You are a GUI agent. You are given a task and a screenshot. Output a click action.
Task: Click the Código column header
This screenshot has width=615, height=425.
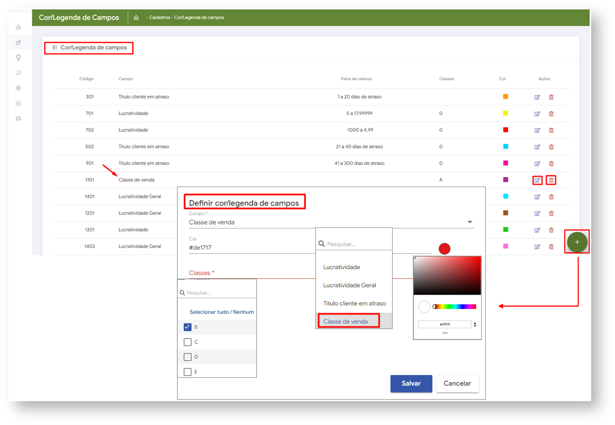click(x=87, y=79)
